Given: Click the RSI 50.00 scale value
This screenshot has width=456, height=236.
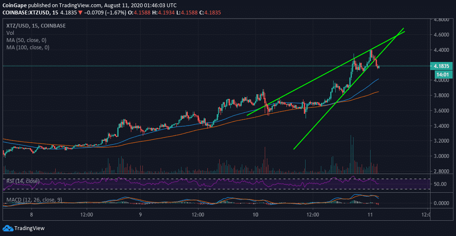Looking at the screenshot, I should coord(439,184).
